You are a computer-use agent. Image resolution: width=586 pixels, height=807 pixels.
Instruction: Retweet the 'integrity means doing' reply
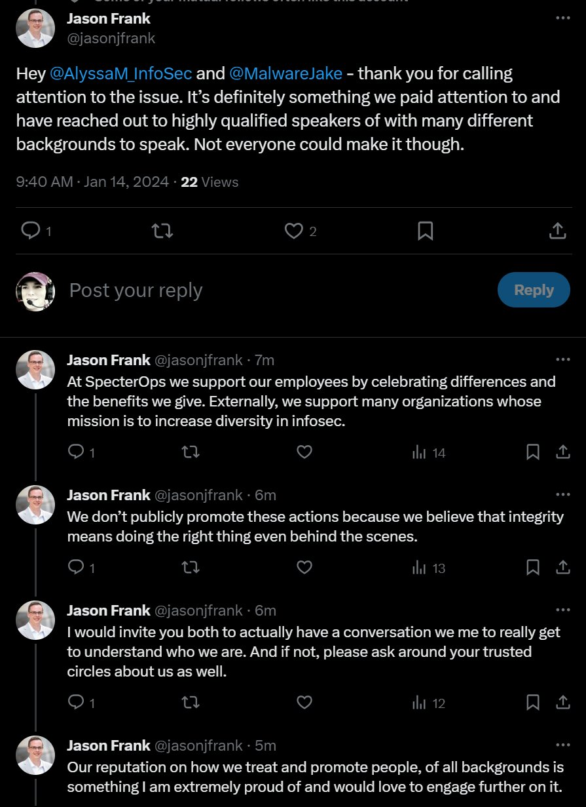[191, 568]
